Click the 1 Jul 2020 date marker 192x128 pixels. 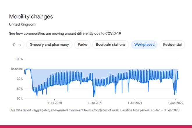[x=54, y=103]
